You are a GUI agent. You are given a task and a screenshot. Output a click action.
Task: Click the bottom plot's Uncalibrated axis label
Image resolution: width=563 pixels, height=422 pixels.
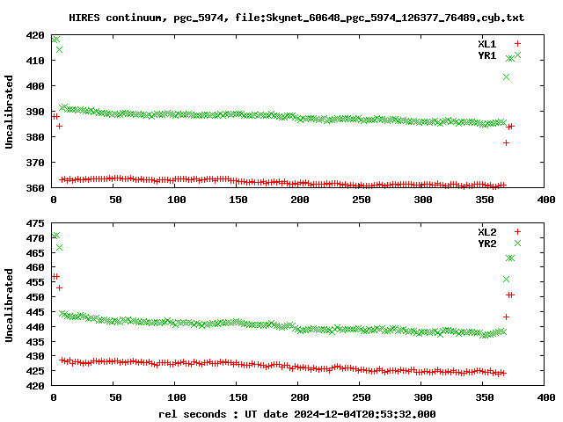tap(9, 305)
